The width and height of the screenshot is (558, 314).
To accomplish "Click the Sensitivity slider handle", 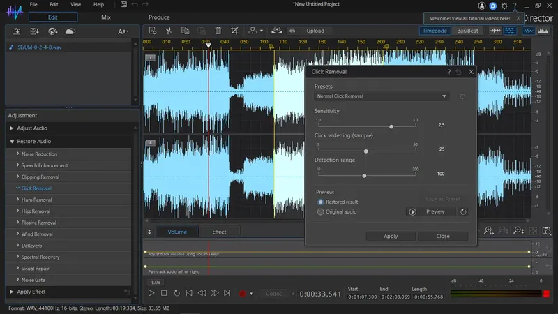I will pos(391,126).
